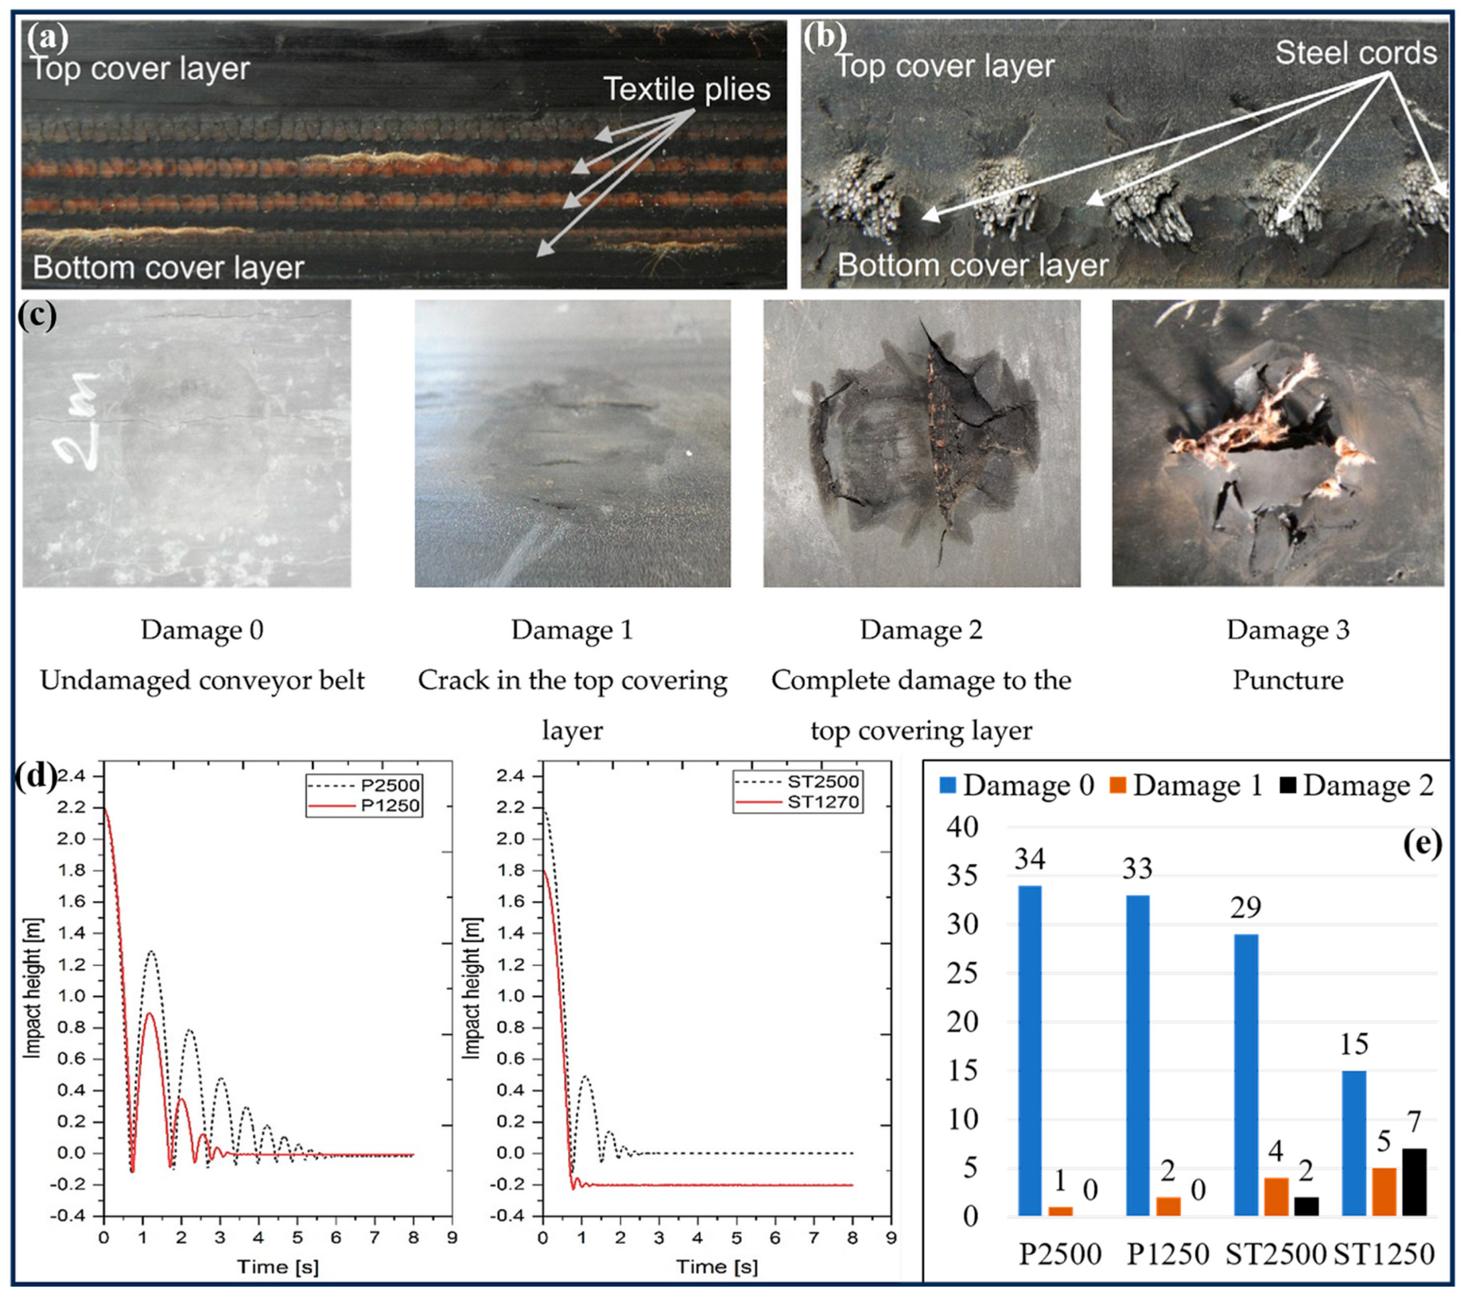Click the Damage 0 undamaged belt photo
The height and width of the screenshot is (1298, 1464).
click(187, 443)
